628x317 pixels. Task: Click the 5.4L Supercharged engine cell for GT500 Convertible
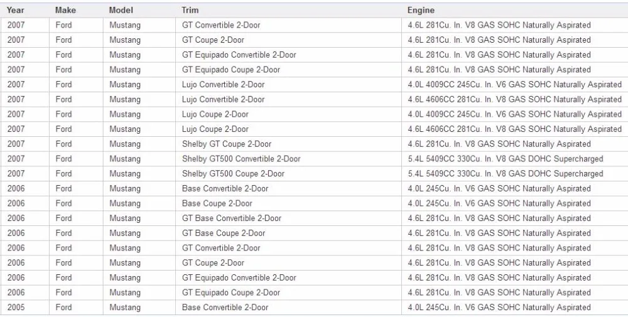coord(515,159)
